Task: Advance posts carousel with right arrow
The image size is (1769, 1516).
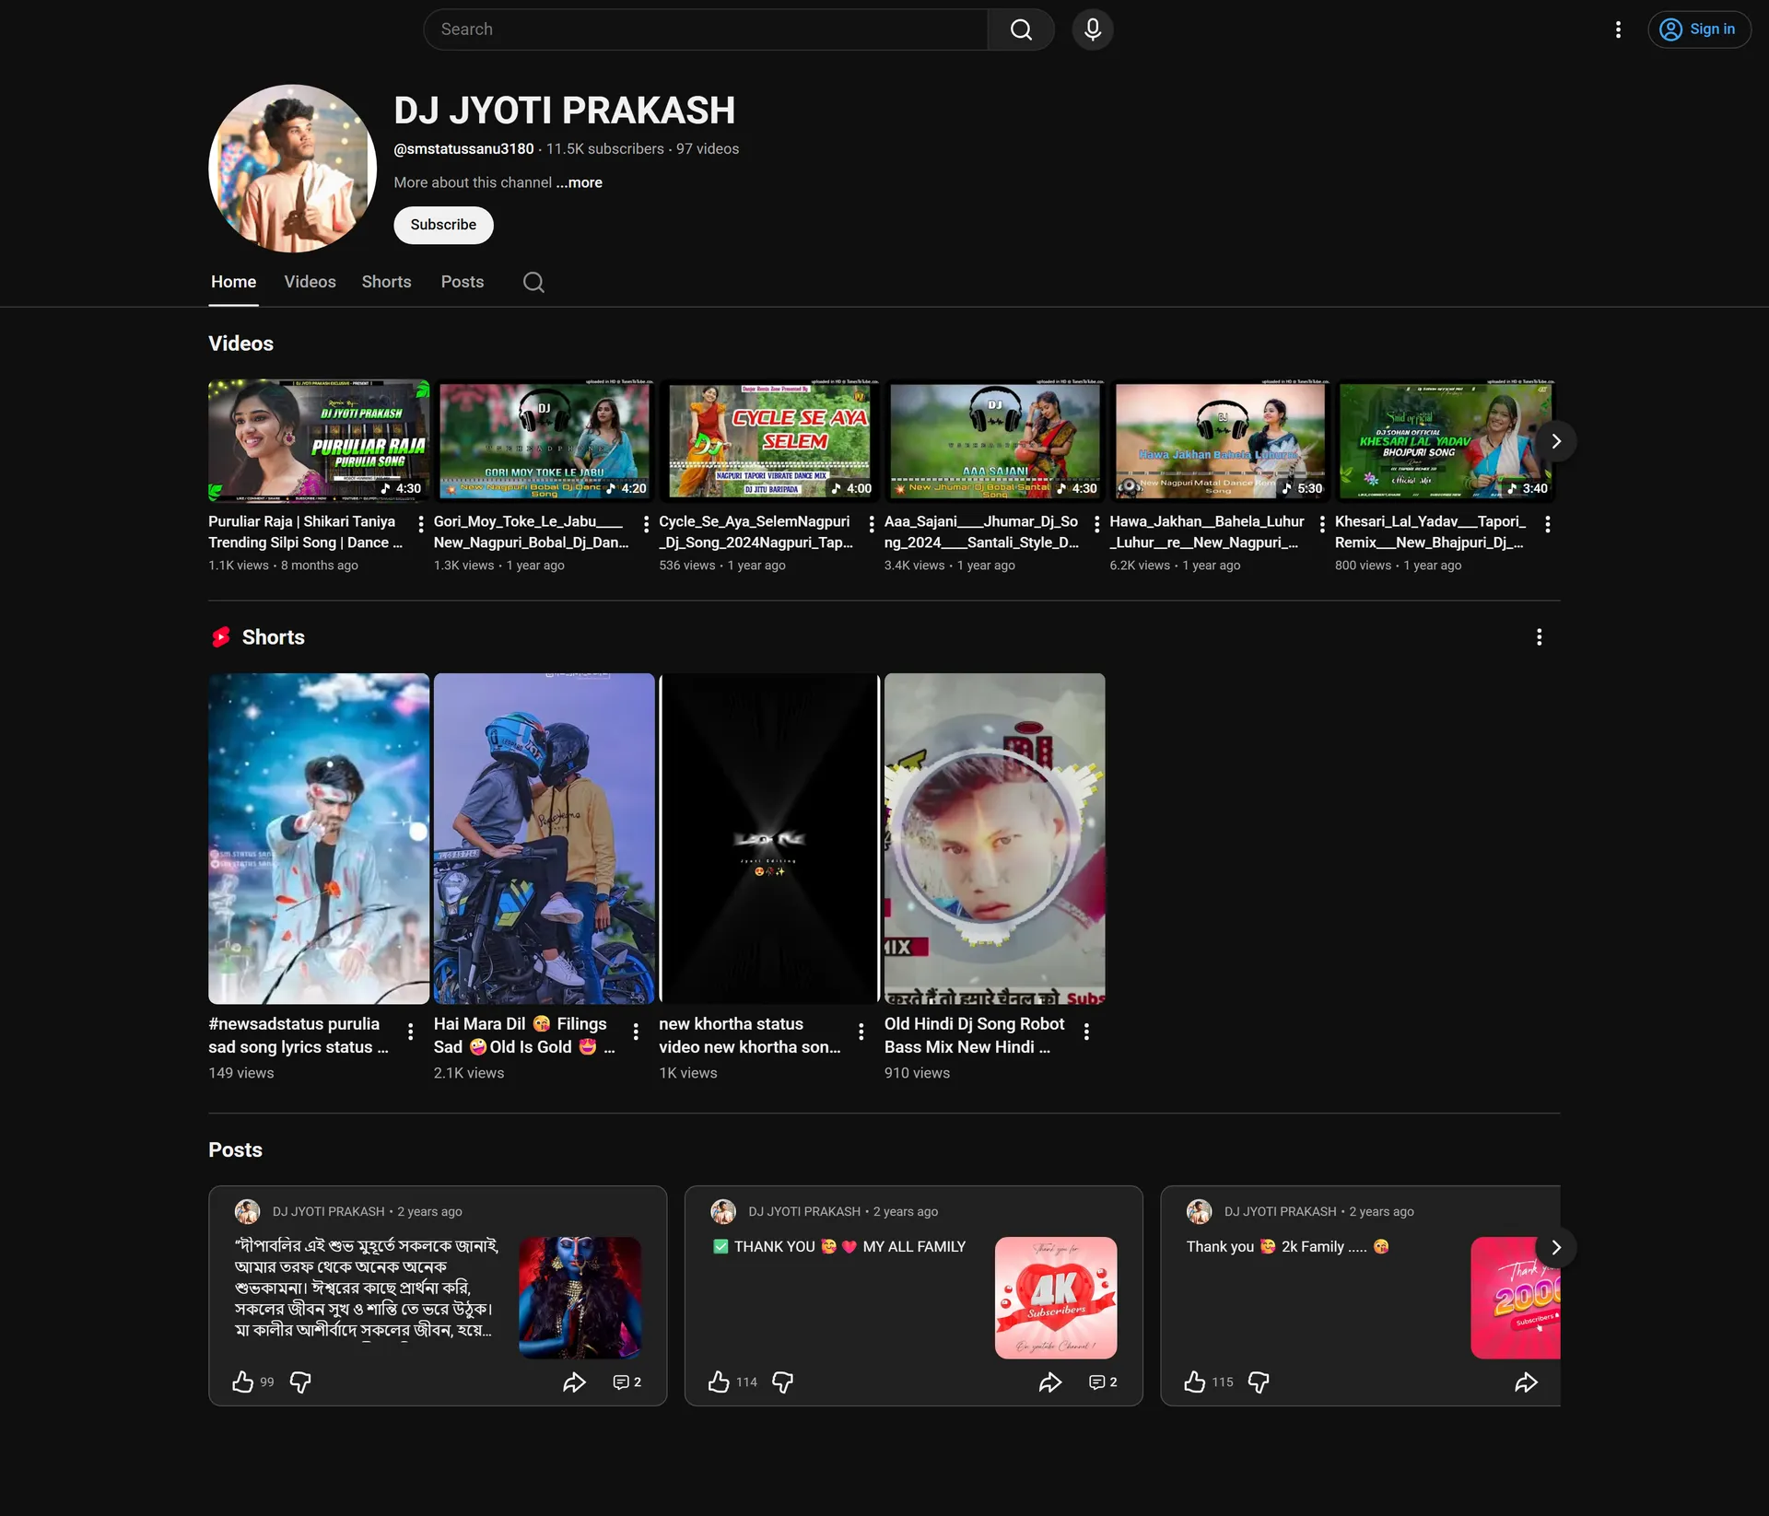Action: (1556, 1247)
